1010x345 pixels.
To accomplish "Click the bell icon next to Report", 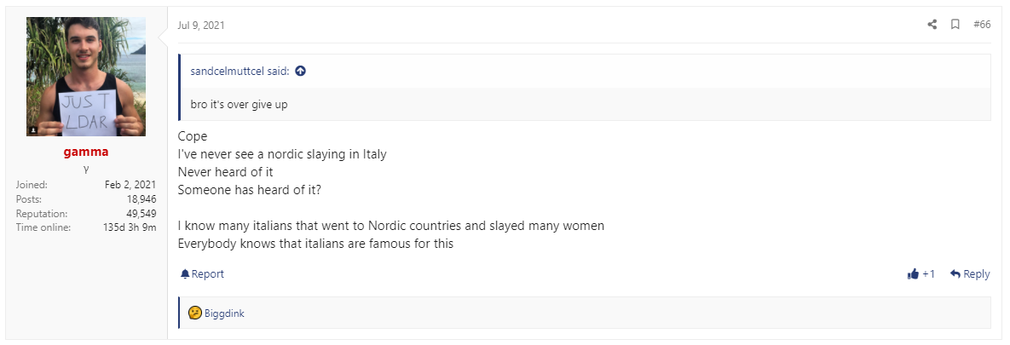I will coord(185,274).
